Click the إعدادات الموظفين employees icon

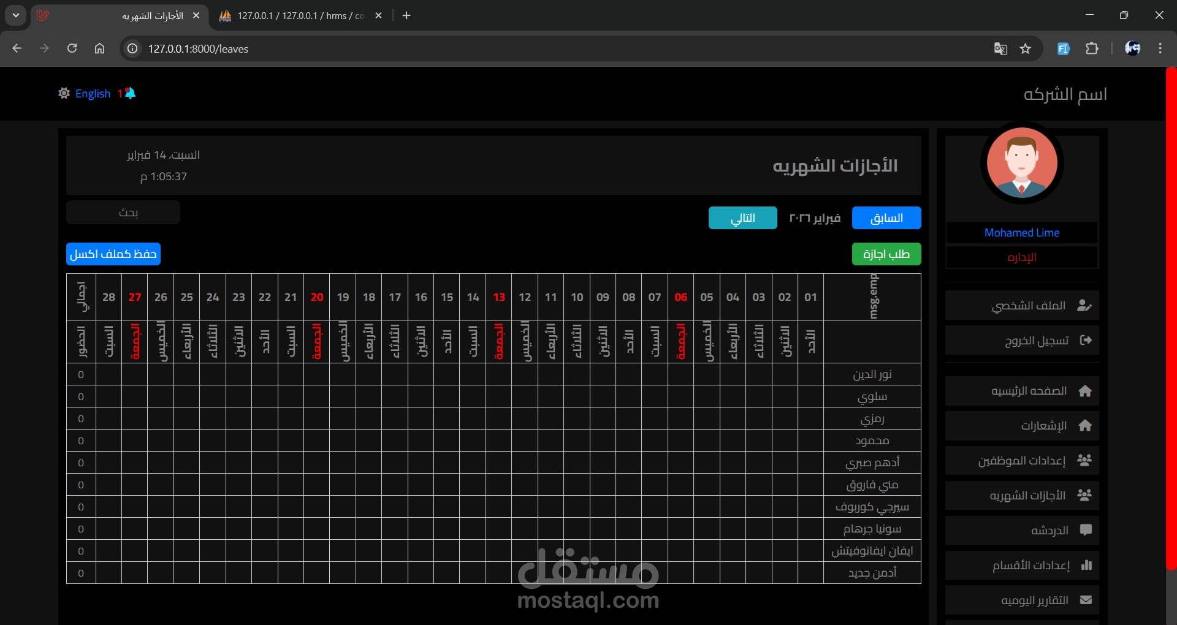tap(1086, 460)
